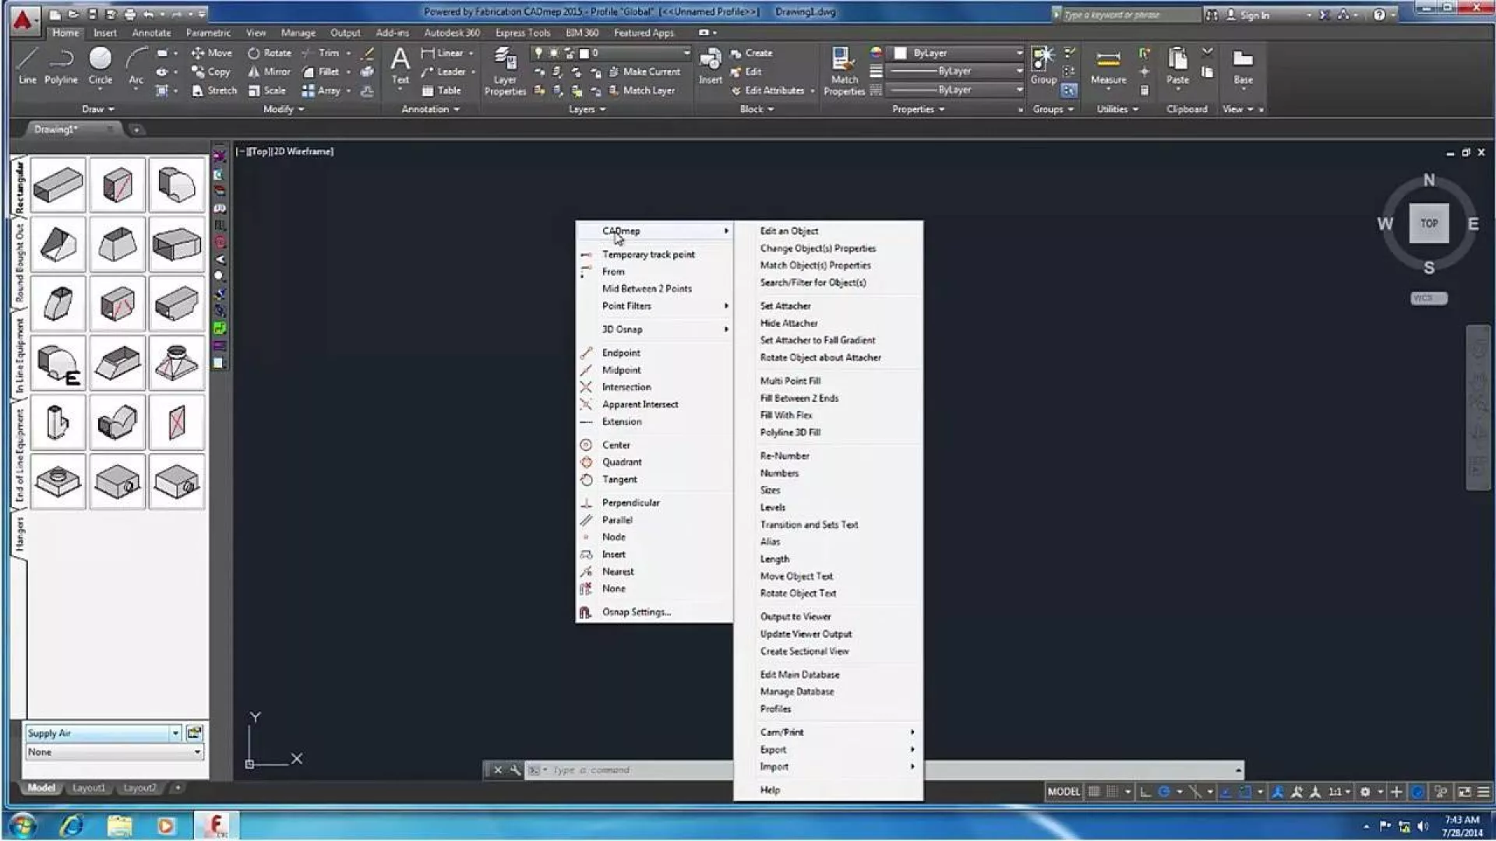Toggle grid display in status bar

pyautogui.click(x=1094, y=792)
